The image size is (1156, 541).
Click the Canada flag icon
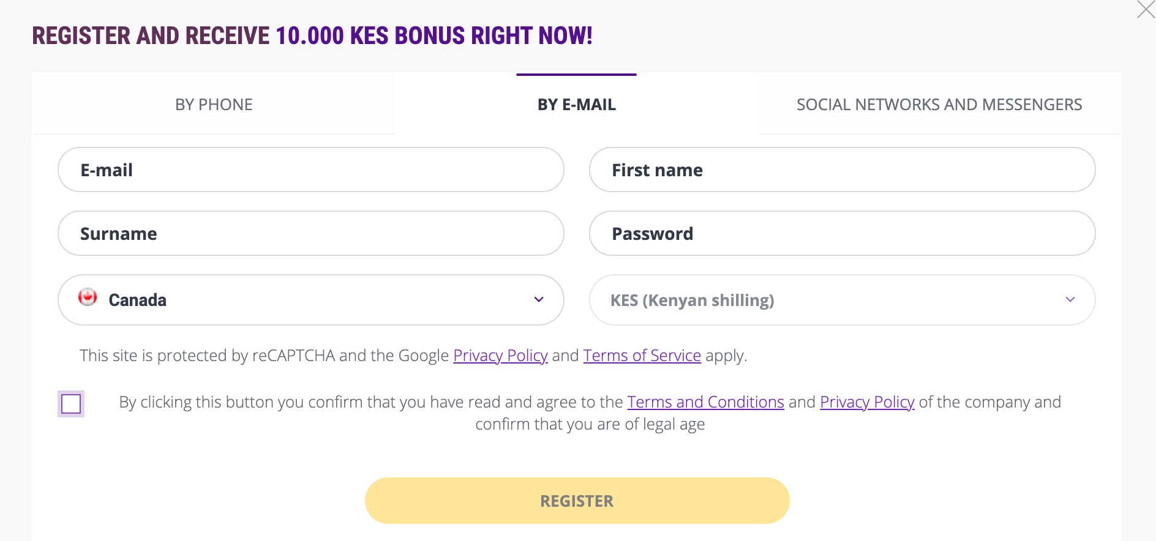pos(88,297)
